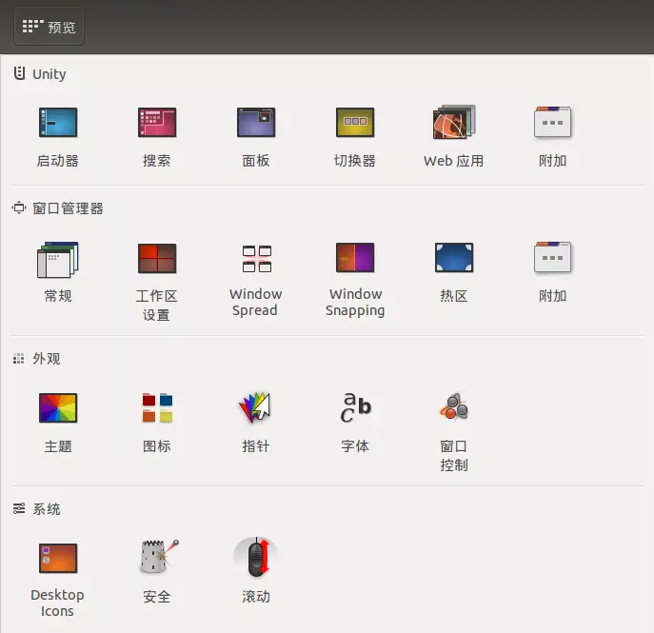654x633 pixels.
Task: Open the 热区 hotcorners icon
Action: 454,257
